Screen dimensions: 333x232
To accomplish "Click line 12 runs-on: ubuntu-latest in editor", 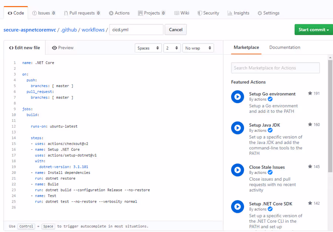I will [x=54, y=127].
